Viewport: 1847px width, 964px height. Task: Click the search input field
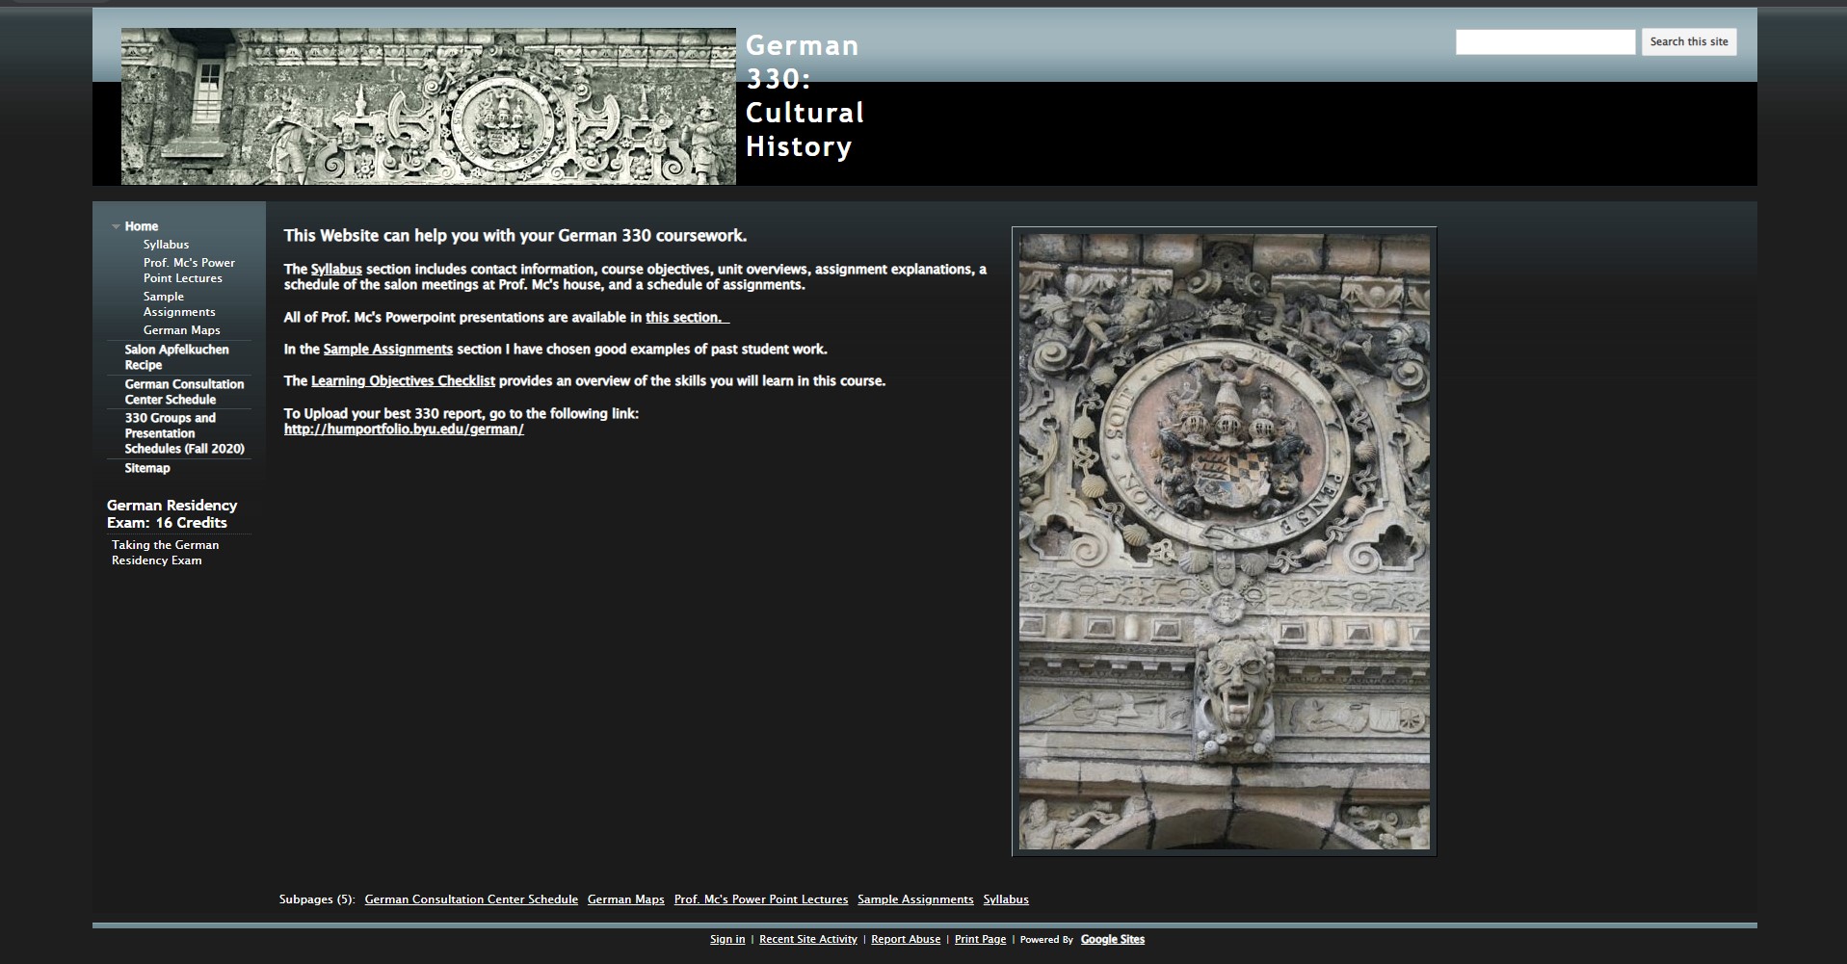(x=1544, y=41)
